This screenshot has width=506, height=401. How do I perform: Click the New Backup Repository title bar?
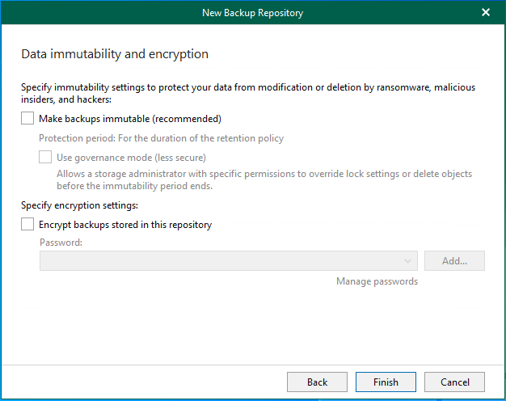pyautogui.click(x=252, y=12)
